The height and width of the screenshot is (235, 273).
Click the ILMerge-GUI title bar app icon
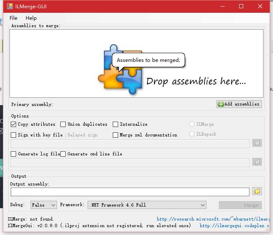tap(10, 7)
